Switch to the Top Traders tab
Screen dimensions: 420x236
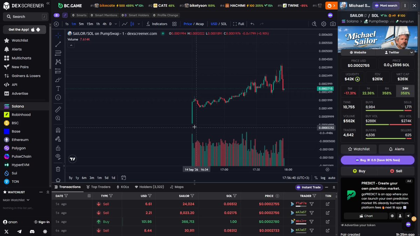(98, 187)
